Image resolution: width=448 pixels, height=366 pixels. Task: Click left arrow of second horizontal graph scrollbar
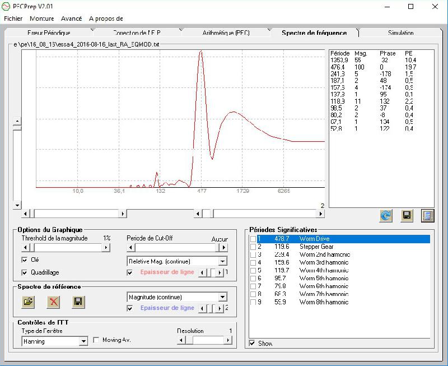198,214
